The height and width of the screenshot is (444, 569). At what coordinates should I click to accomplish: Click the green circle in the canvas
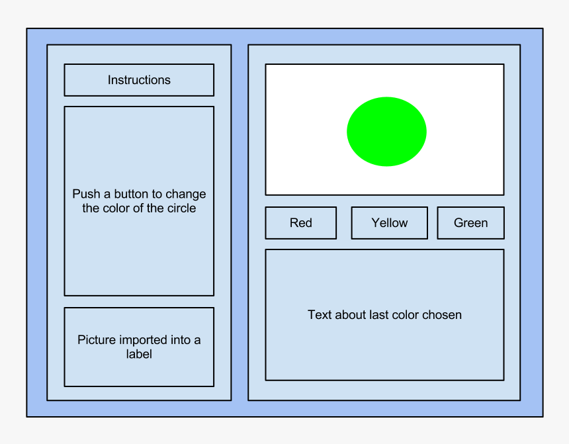(x=386, y=132)
